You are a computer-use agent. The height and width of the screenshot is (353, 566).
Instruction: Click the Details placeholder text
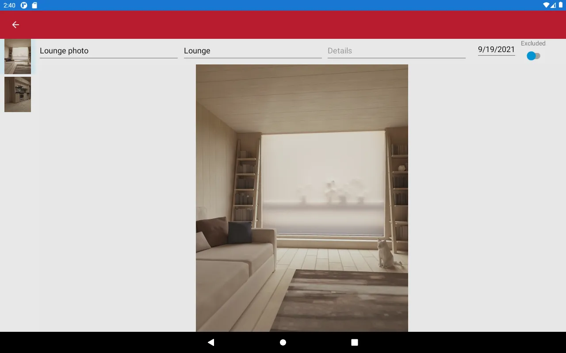pos(340,50)
